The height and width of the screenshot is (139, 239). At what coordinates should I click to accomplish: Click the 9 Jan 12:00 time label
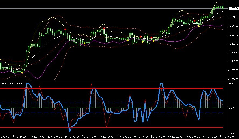pyautogui.click(x=20, y=137)
